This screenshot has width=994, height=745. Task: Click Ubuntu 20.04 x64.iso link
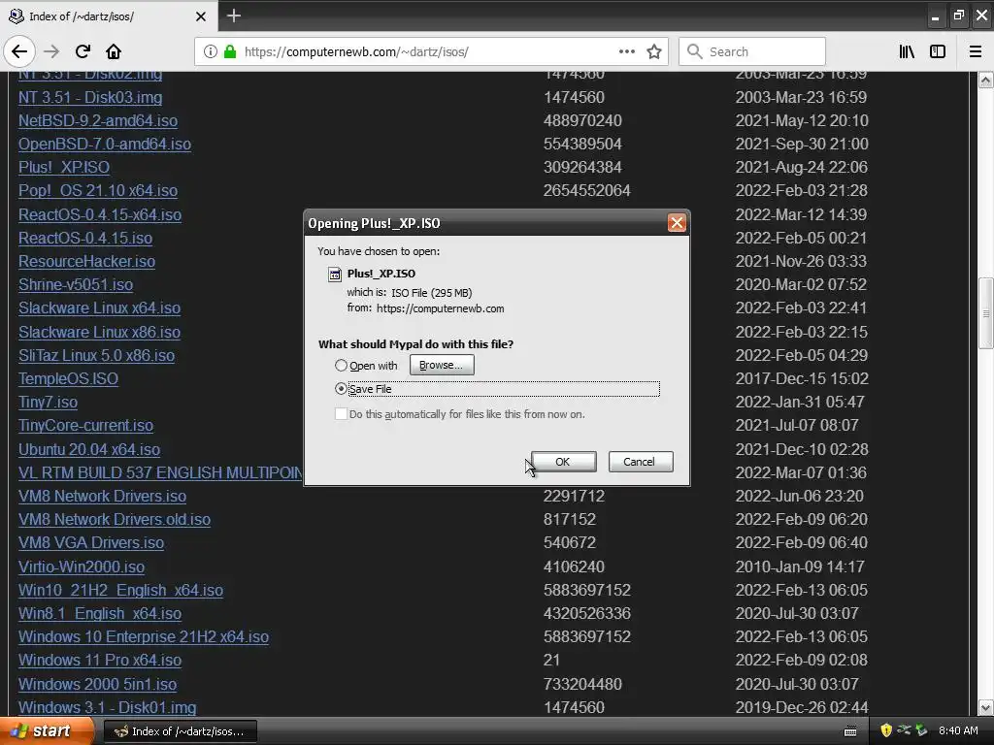[x=89, y=449]
